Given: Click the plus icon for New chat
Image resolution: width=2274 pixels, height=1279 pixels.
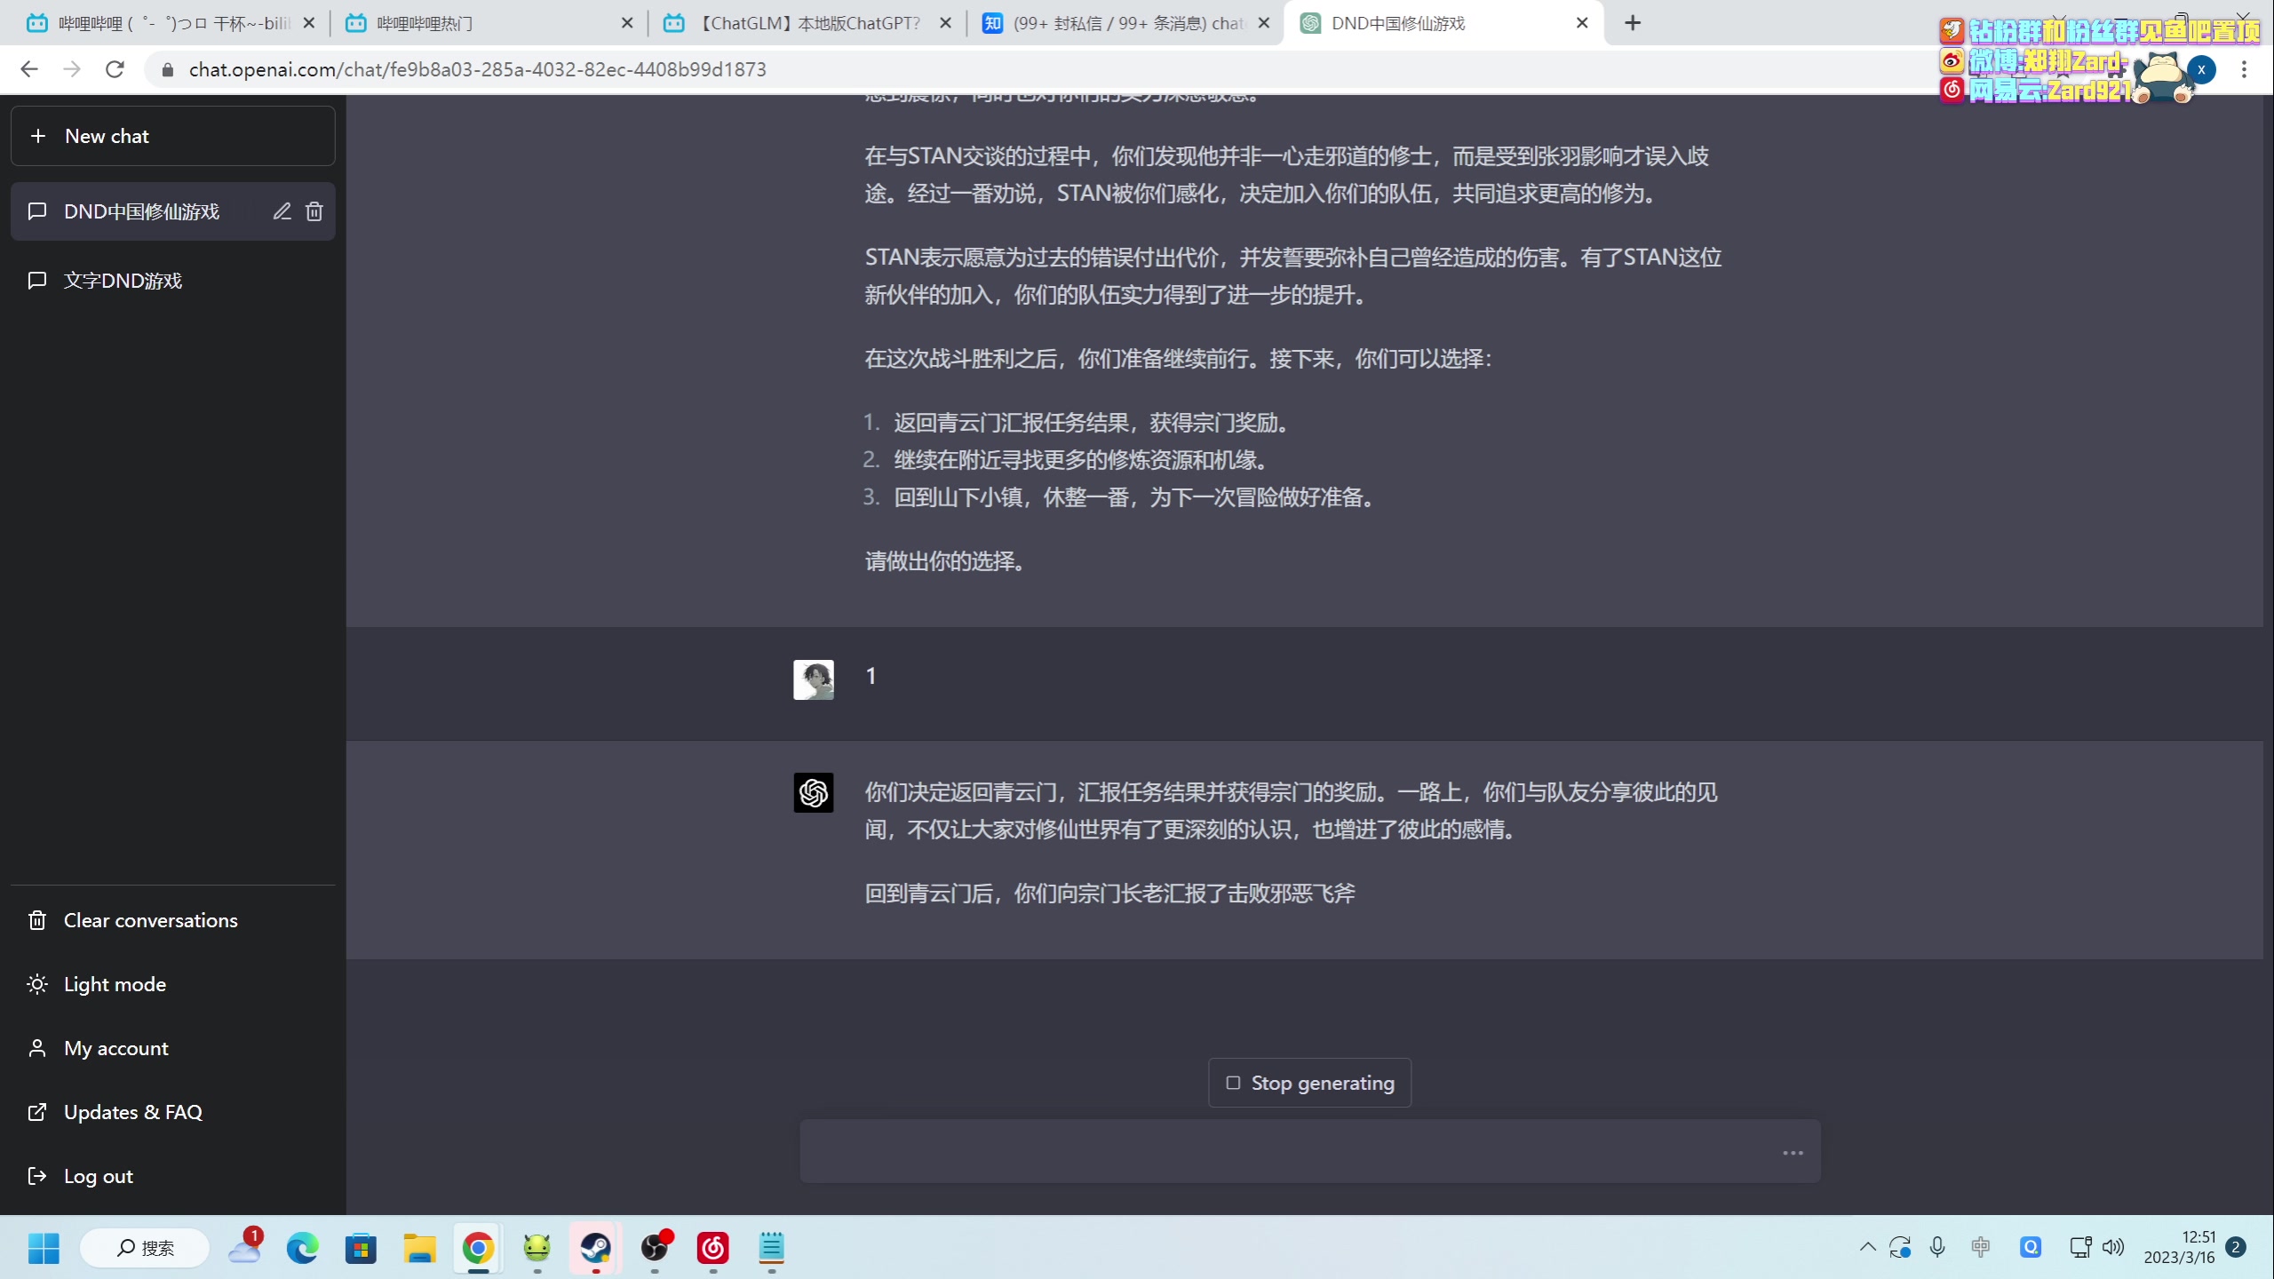Looking at the screenshot, I should click(x=38, y=136).
